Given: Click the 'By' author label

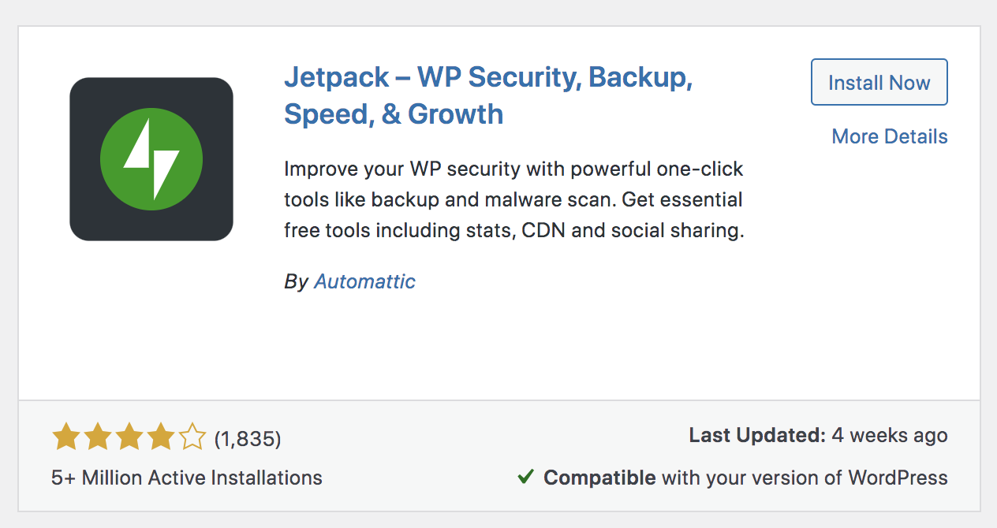Looking at the screenshot, I should [296, 281].
